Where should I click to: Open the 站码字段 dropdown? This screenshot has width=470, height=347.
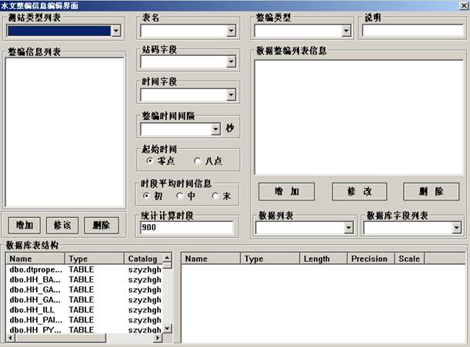coord(231,62)
